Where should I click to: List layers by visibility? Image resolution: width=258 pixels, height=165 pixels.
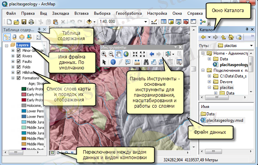pos(22,37)
